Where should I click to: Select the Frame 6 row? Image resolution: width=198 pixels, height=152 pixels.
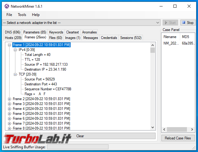click(x=42, y=119)
